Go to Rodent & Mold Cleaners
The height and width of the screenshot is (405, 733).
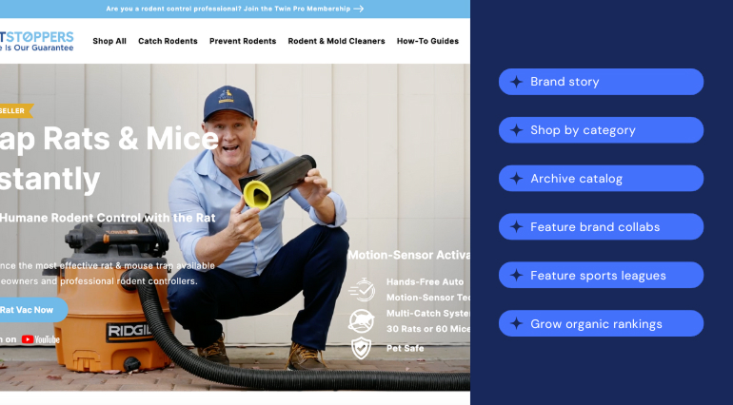point(337,41)
